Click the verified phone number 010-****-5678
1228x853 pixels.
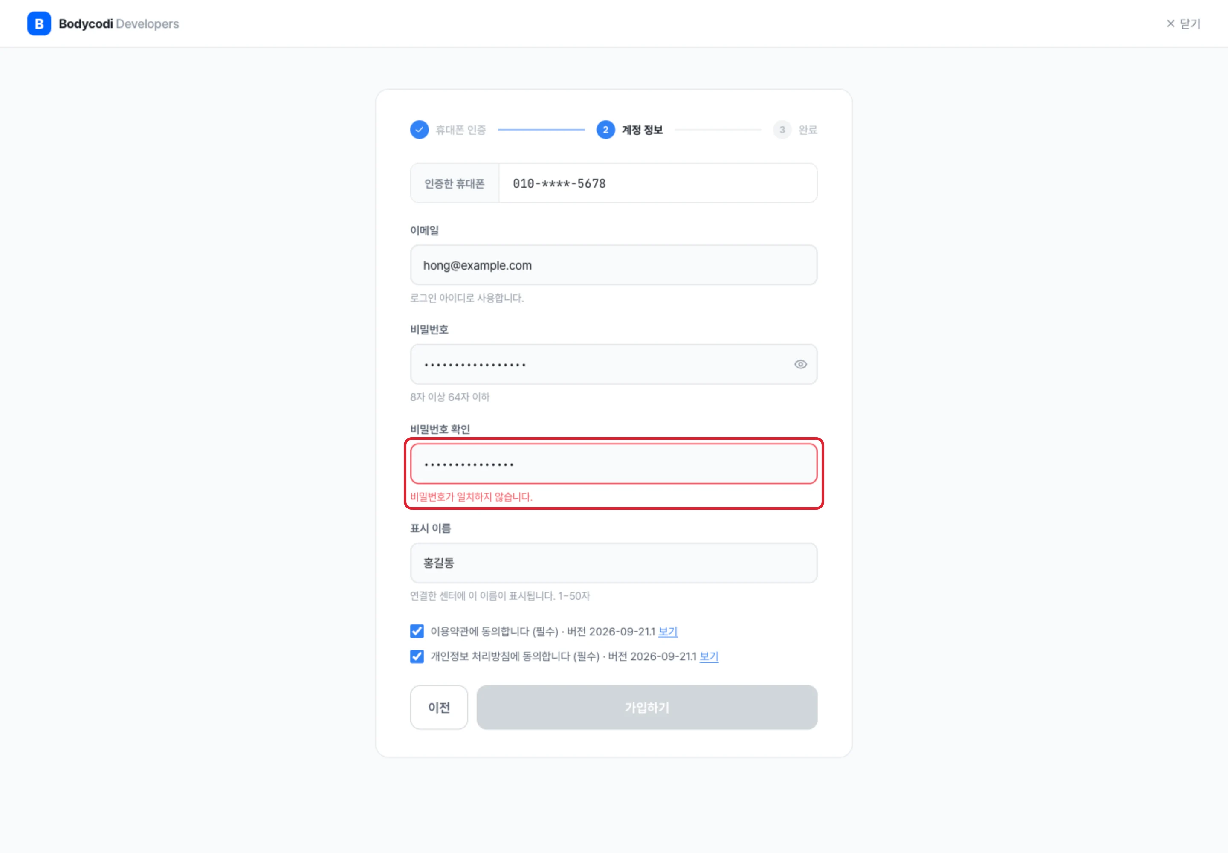click(x=559, y=184)
